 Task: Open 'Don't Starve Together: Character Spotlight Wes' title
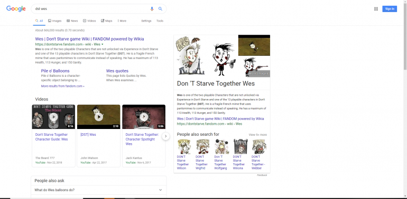coord(142,140)
